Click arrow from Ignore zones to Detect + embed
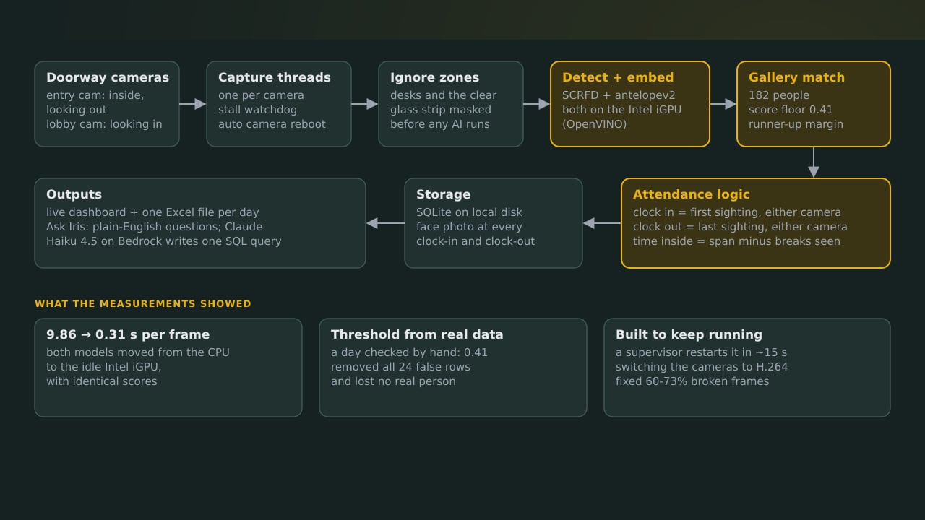The height and width of the screenshot is (520, 925). (x=537, y=104)
